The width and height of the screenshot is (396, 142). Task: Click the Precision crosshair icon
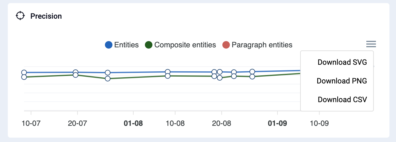20,16
